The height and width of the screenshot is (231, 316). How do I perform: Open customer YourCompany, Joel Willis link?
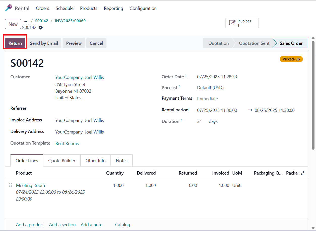80,77
